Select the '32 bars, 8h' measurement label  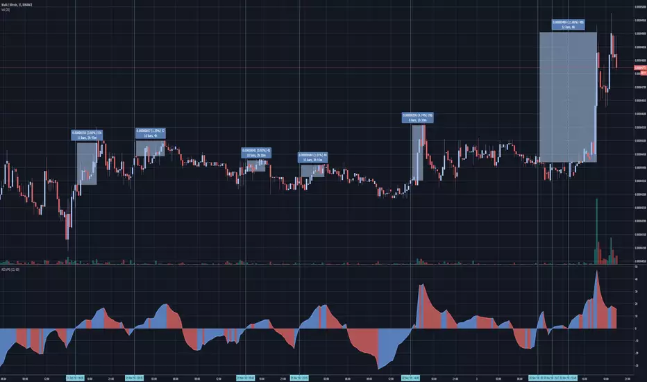tap(568, 25)
